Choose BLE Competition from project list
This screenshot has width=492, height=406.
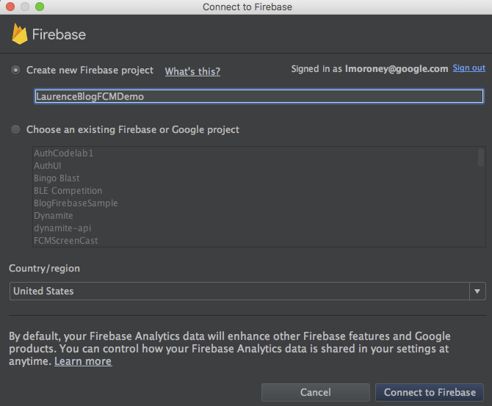68,191
